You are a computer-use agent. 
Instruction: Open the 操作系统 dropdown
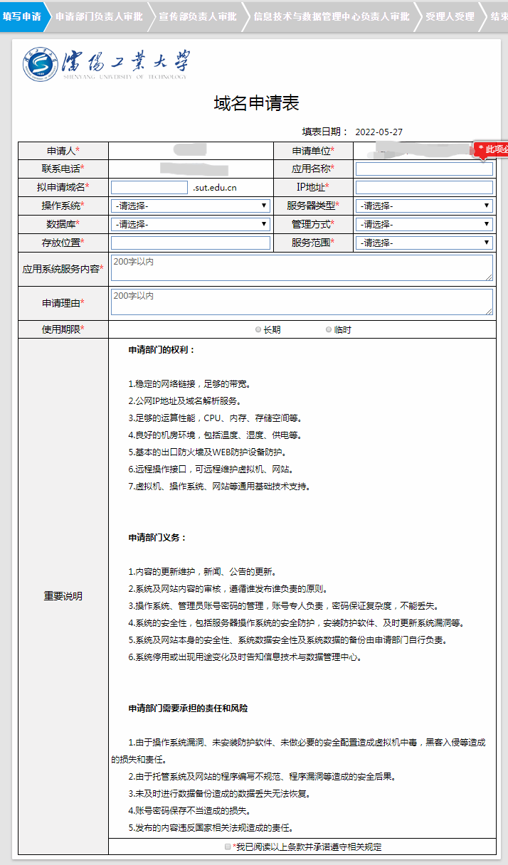(x=191, y=206)
